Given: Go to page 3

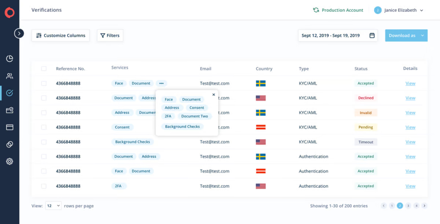Looking at the screenshot, I should [x=408, y=206].
